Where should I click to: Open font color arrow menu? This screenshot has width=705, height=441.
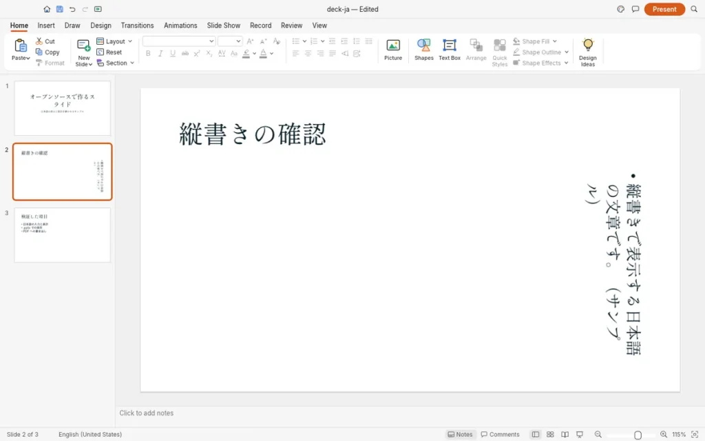(x=271, y=54)
